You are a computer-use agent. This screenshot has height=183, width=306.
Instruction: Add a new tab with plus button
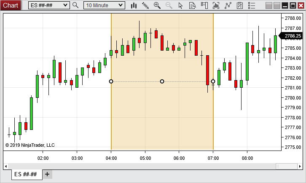click(47, 174)
